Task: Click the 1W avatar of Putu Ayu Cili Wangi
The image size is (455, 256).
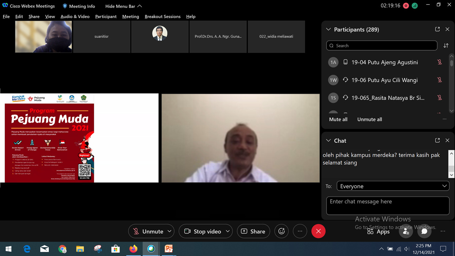Action: click(x=333, y=80)
